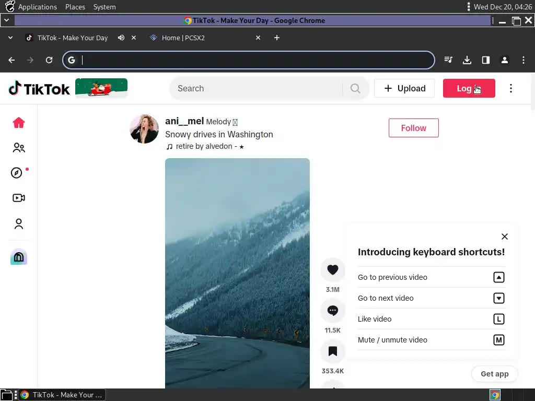Open the Applications menu
Image resolution: width=535 pixels, height=401 pixels.
[38, 7]
